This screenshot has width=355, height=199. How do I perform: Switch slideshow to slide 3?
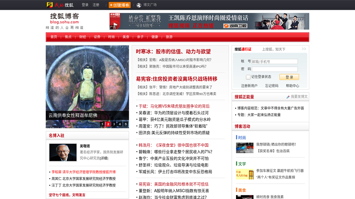[x=114, y=124]
